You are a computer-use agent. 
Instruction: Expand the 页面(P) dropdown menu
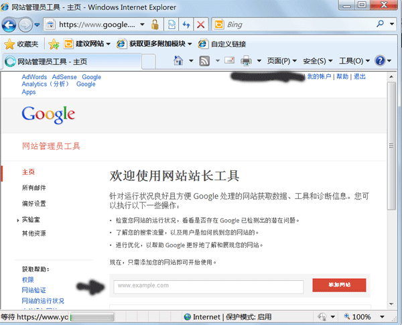click(x=282, y=61)
